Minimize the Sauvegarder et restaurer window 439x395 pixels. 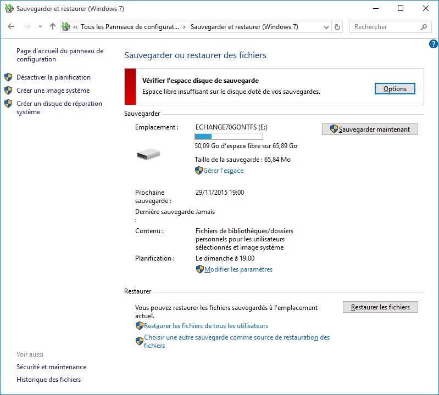376,8
